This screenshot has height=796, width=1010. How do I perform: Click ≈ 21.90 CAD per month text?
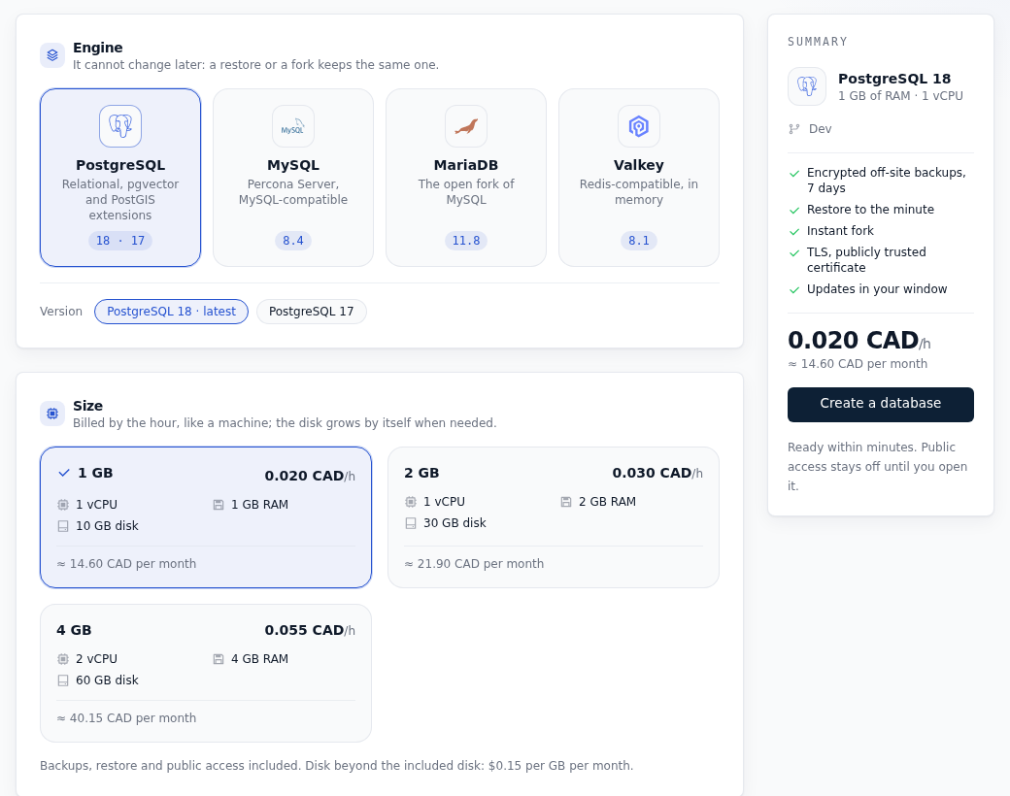tap(474, 564)
